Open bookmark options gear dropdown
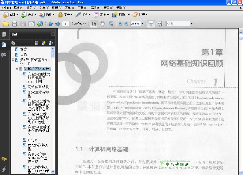The image size is (243, 175). pos(14,43)
